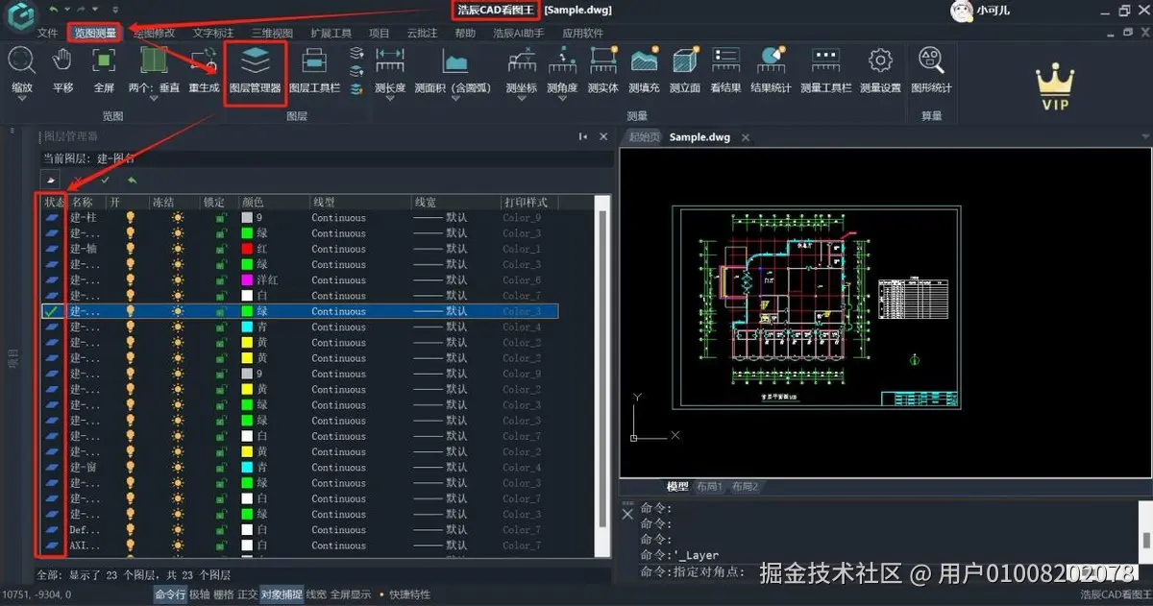Viewport: 1153px width, 606px height.
Task: Click the 测实体 measure entity icon
Action: pos(602,61)
